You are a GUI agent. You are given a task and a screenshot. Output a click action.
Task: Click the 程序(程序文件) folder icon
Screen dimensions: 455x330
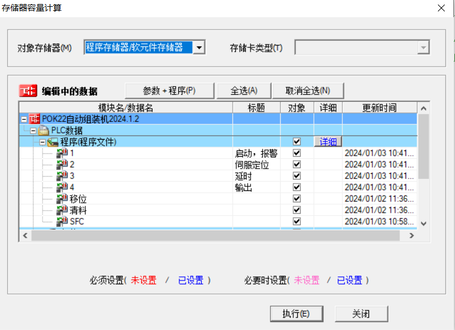point(53,142)
